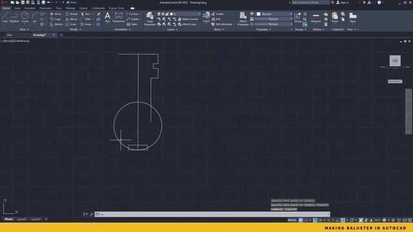Insert a Table
Image resolution: width=413 pixels, height=232 pixels.
[132, 24]
